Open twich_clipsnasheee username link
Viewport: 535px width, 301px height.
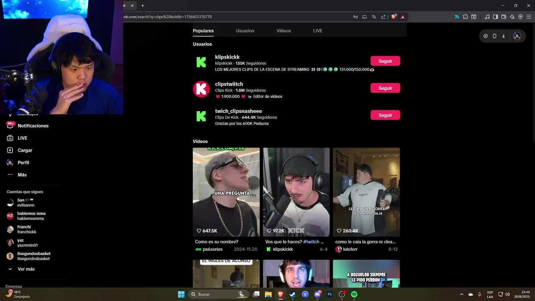tap(239, 111)
